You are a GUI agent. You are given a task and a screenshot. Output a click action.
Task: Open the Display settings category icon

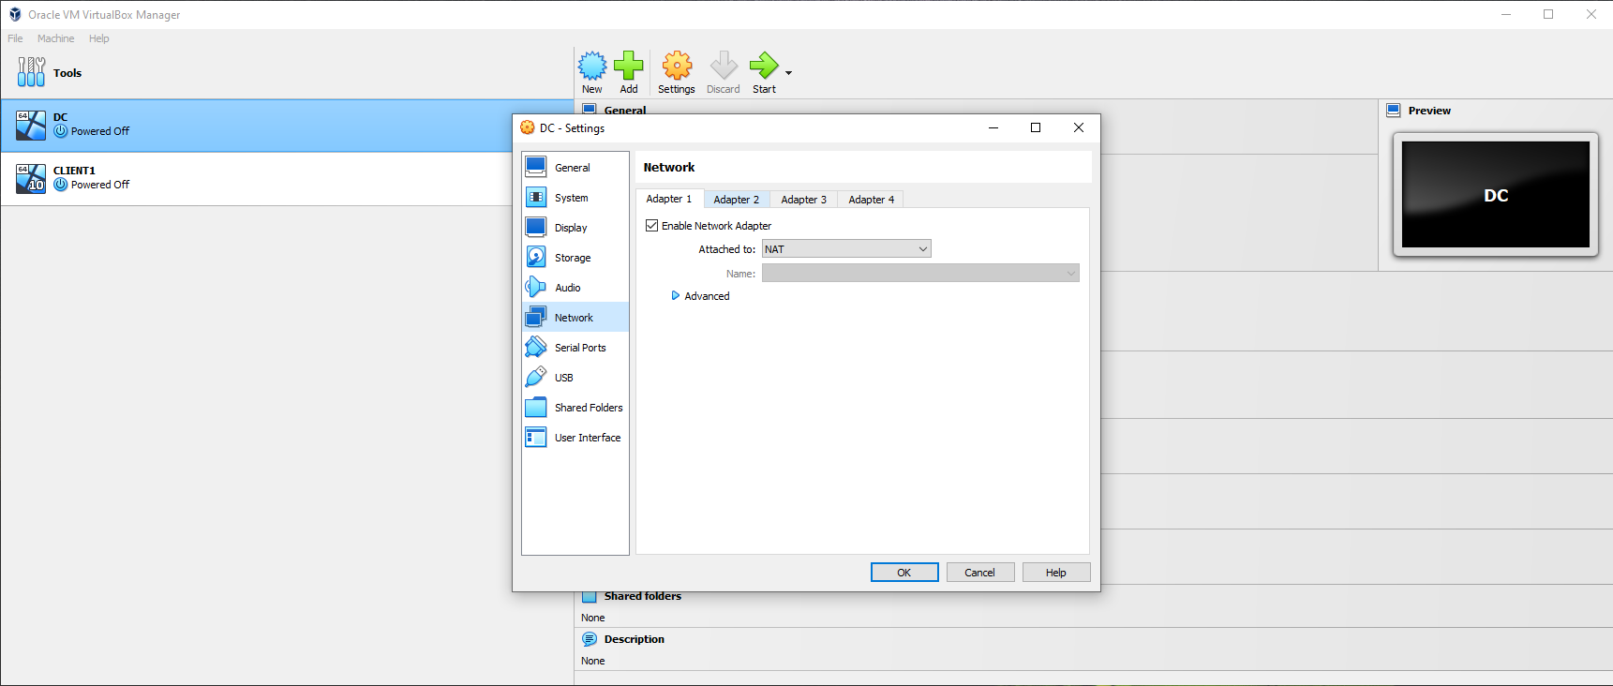[536, 227]
